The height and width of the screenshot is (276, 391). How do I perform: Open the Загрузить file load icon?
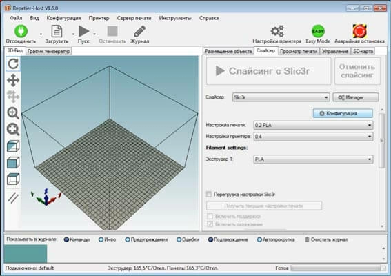[57, 31]
